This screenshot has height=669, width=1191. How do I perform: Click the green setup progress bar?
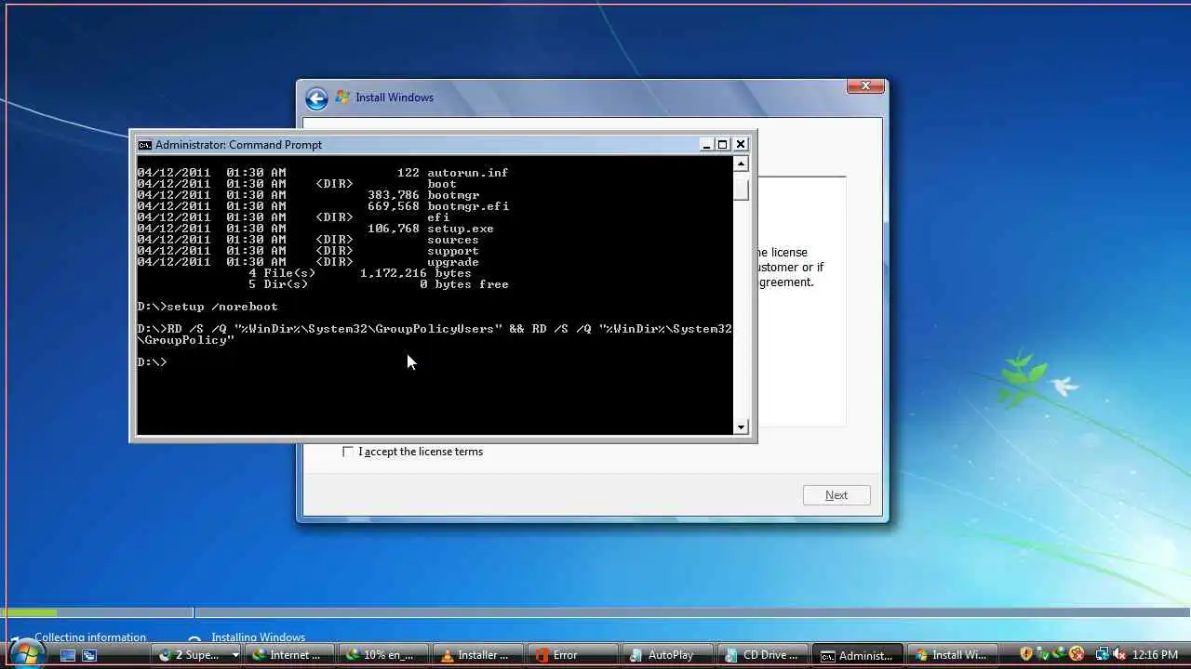tap(29, 612)
